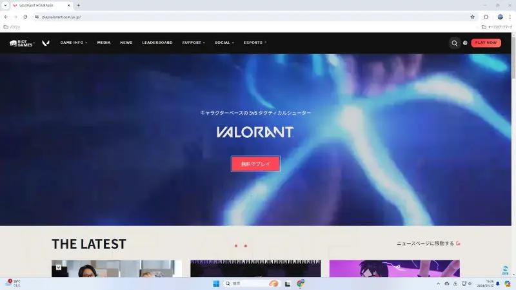This screenshot has width=516, height=290.
Task: Click the address bar URL field
Action: (x=253, y=17)
